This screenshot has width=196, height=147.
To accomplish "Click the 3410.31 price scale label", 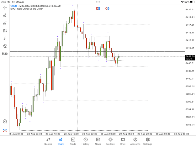I will tap(190, 48).
